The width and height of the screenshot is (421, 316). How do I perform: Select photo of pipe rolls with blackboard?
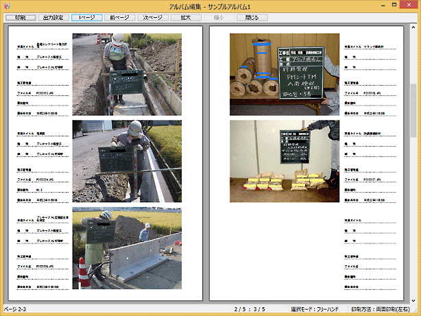coord(285,74)
